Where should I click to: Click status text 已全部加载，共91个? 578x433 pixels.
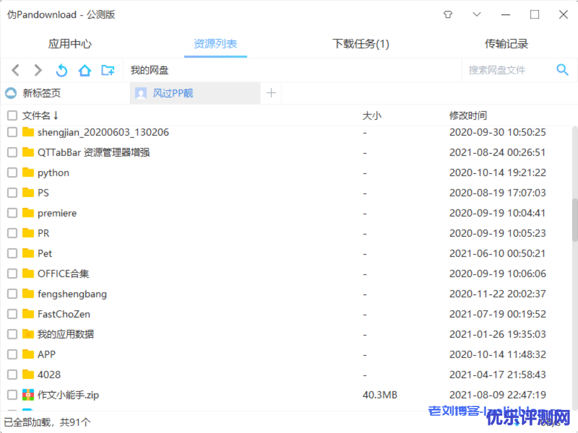[x=47, y=422]
